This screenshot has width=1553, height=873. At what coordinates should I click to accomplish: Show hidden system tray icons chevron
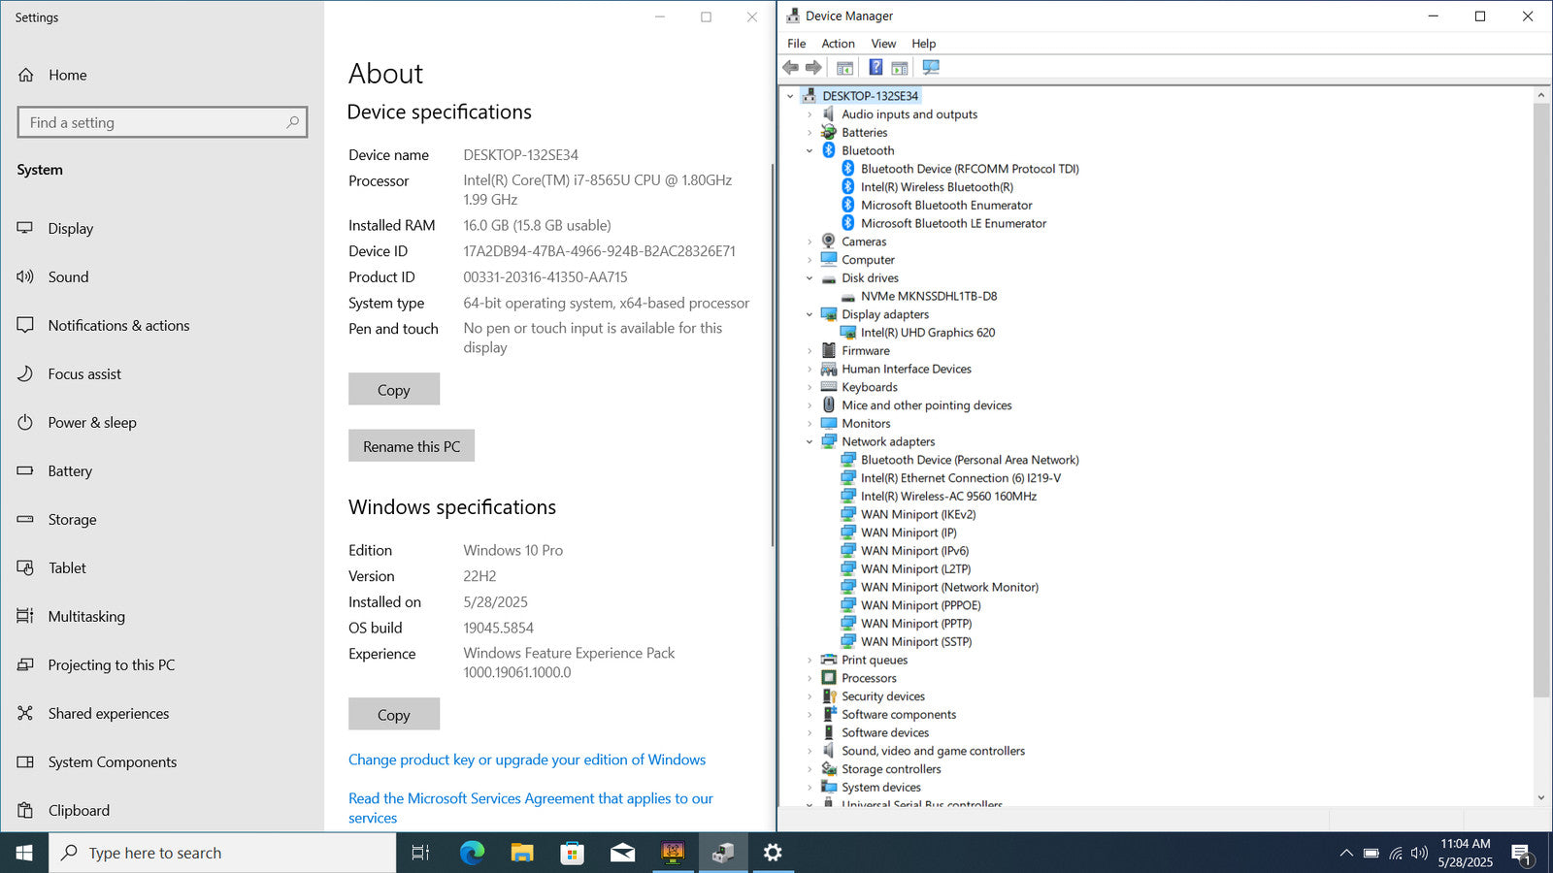(1346, 853)
